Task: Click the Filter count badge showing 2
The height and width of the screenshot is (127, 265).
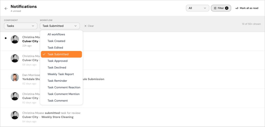Action: (x=227, y=8)
